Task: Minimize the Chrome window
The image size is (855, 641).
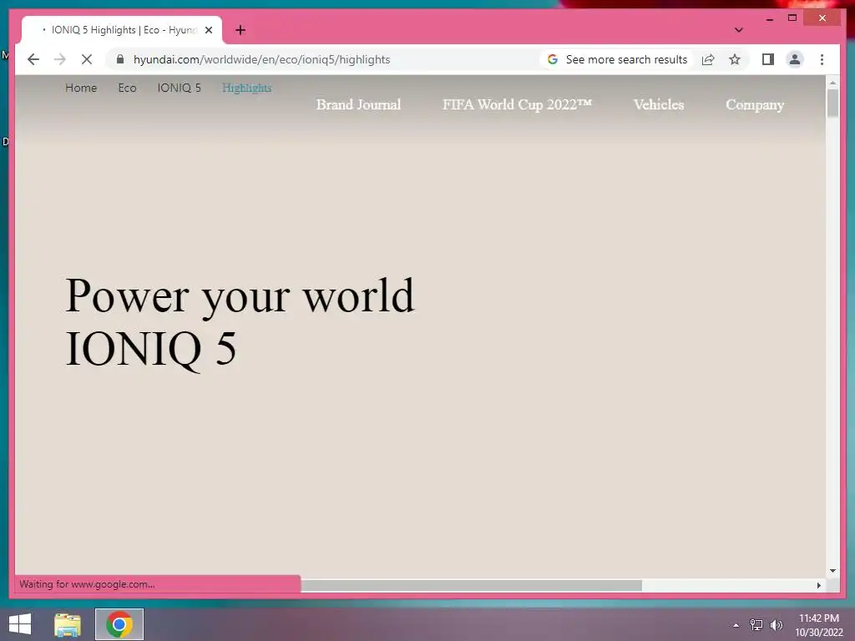Action: [x=769, y=18]
